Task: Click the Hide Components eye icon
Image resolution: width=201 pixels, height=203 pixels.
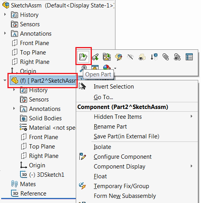Action: coord(130,57)
